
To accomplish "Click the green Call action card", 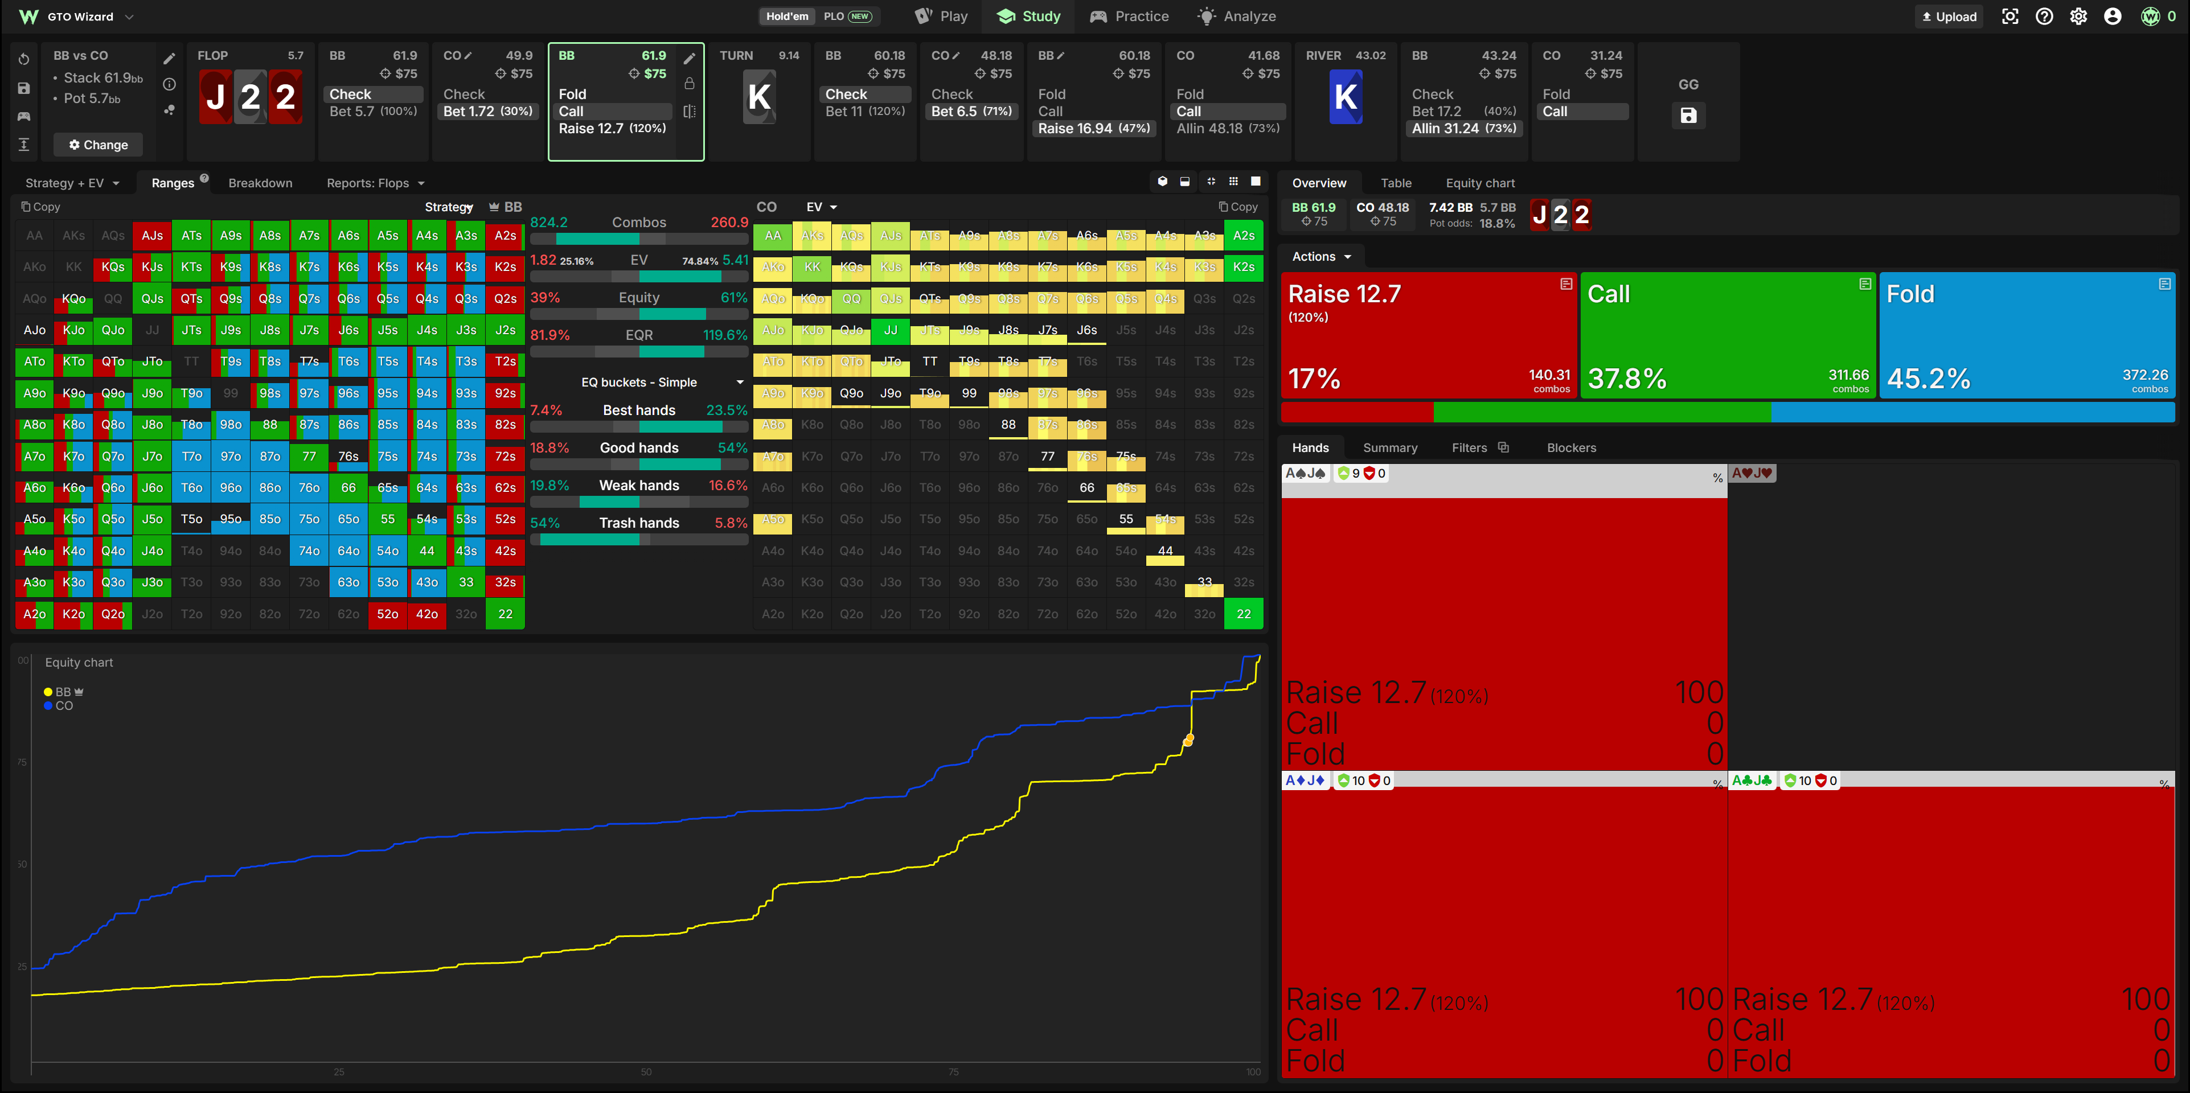I will pyautogui.click(x=1728, y=335).
